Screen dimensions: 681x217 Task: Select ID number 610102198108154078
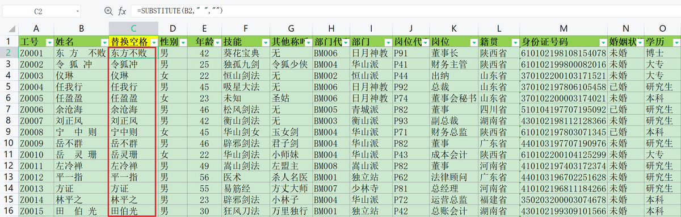click(x=564, y=53)
